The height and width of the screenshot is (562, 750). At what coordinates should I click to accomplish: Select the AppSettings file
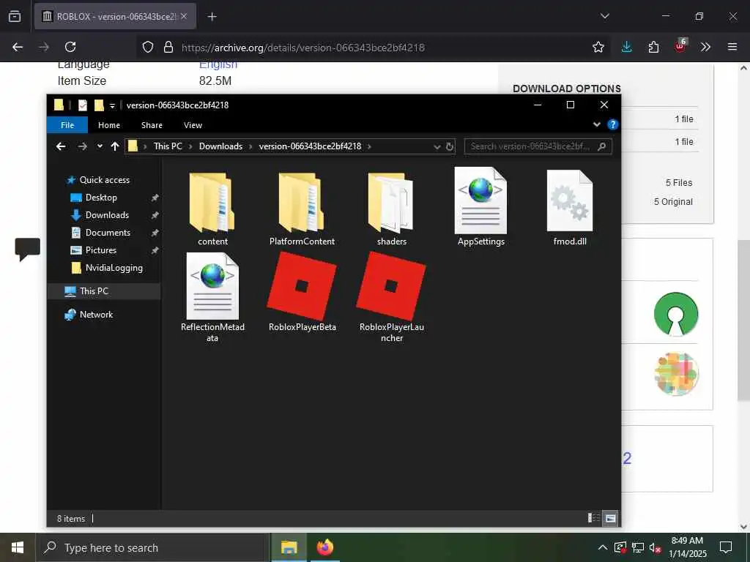point(480,207)
